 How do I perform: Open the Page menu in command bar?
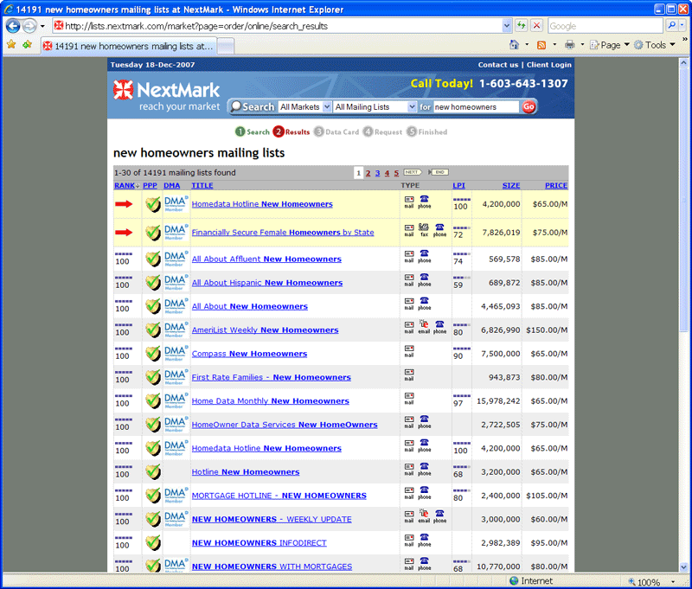click(611, 45)
